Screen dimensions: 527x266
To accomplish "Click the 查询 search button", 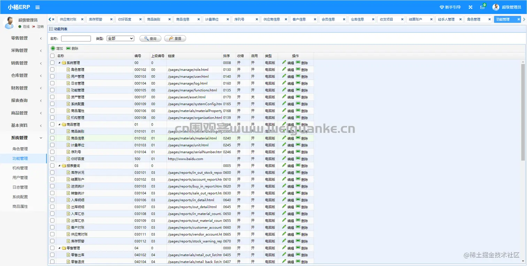I will [150, 38].
